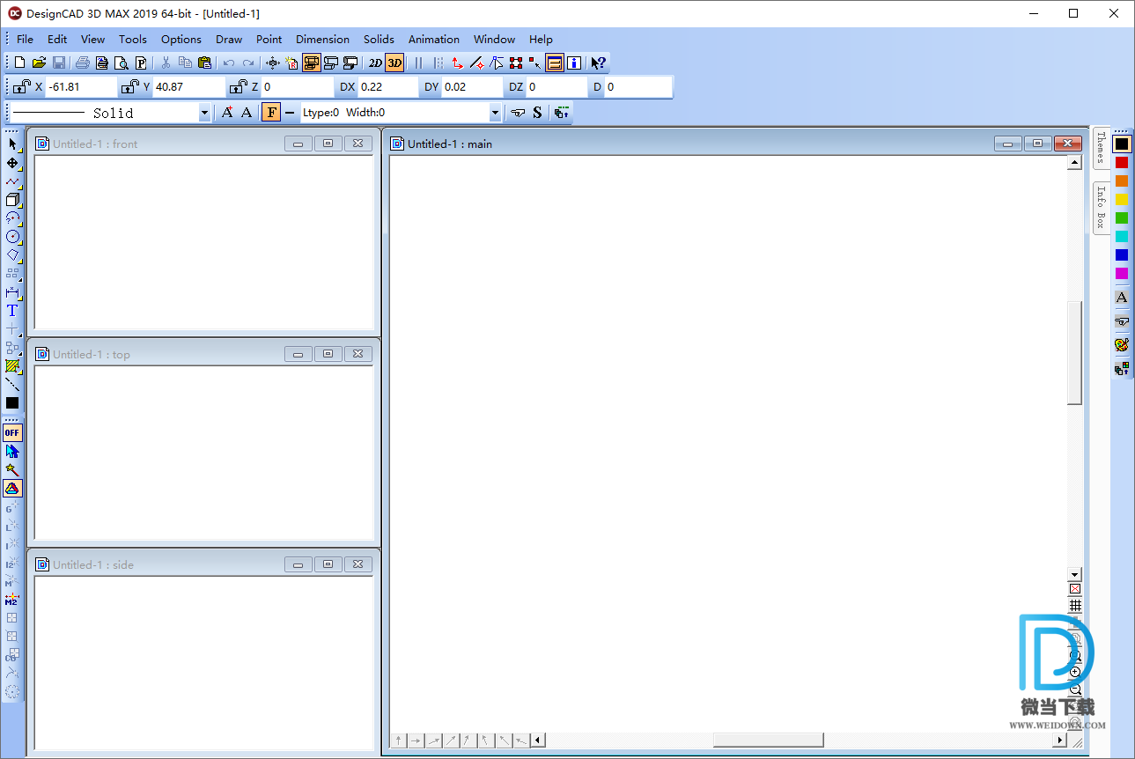Pick the yellow color swatch
The width and height of the screenshot is (1135, 759).
tap(1121, 199)
